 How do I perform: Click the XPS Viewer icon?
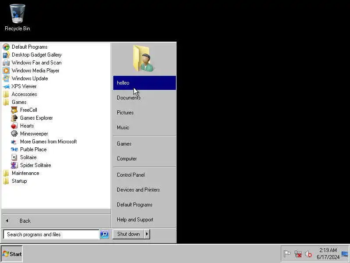(6, 86)
